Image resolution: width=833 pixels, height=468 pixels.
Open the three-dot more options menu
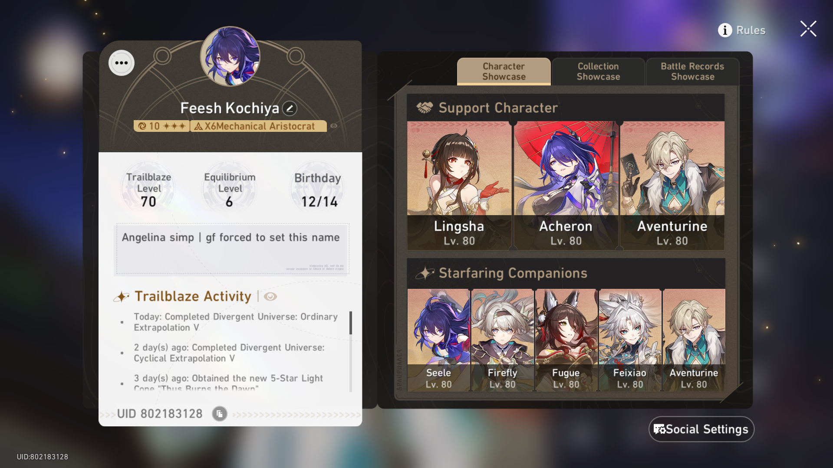click(122, 63)
